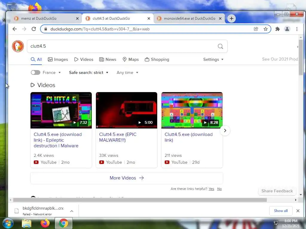Click the See Our 2021 Prod link
The image size is (306, 229).
coord(280,59)
